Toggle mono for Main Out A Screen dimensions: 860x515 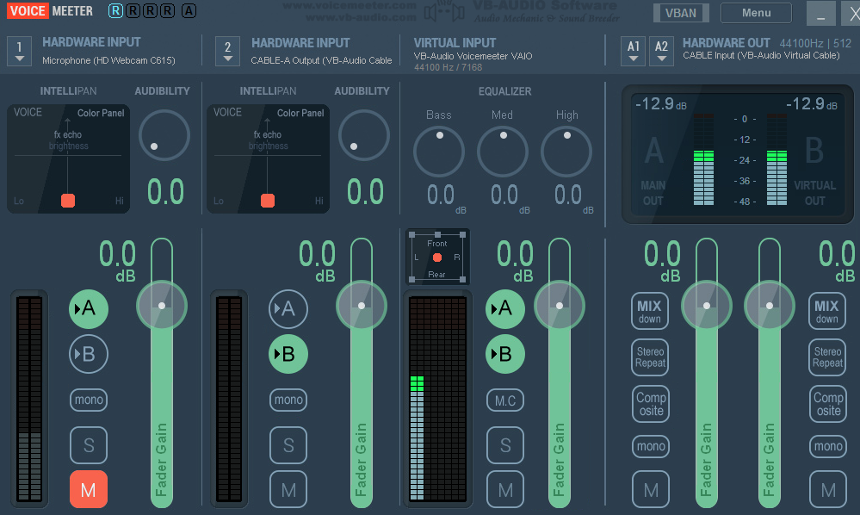650,446
